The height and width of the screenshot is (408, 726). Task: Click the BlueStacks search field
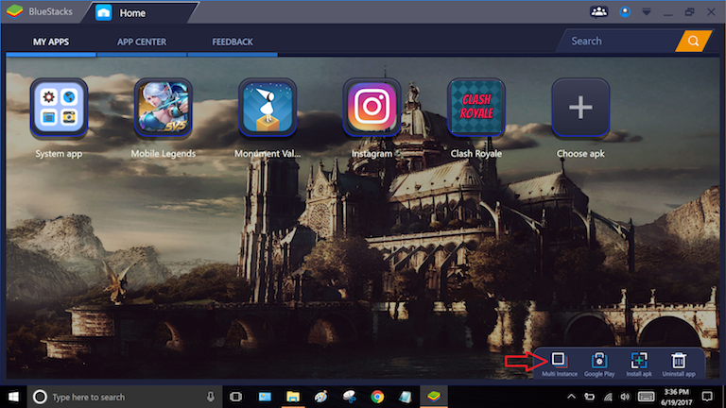pos(619,42)
